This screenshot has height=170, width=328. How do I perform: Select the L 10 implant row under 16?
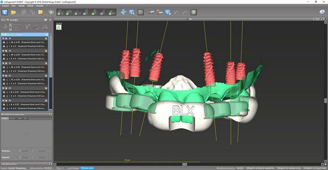pos(25,42)
